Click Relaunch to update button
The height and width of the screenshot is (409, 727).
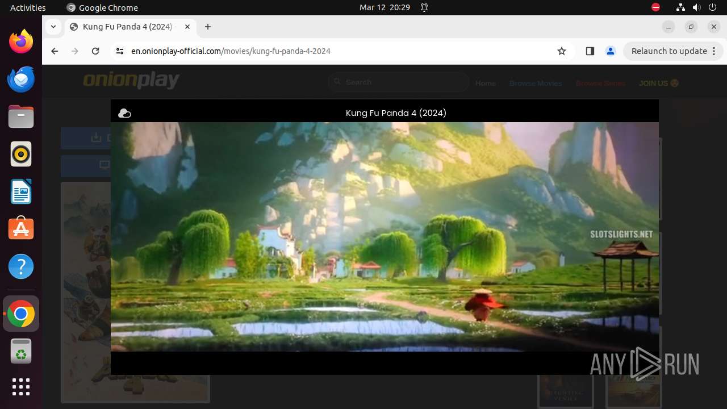click(x=673, y=51)
